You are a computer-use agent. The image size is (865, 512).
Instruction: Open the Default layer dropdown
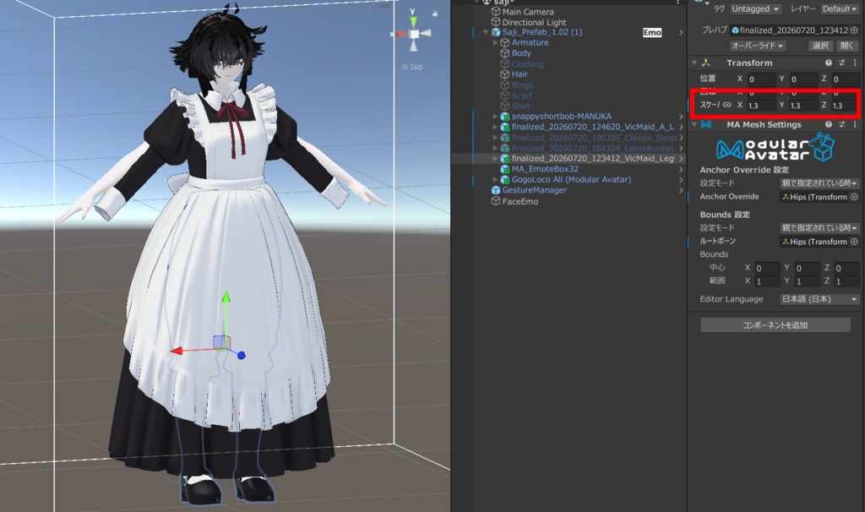tap(840, 8)
